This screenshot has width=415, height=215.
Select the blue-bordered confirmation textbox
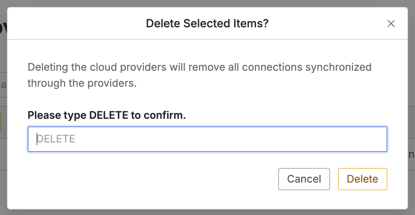pos(207,139)
